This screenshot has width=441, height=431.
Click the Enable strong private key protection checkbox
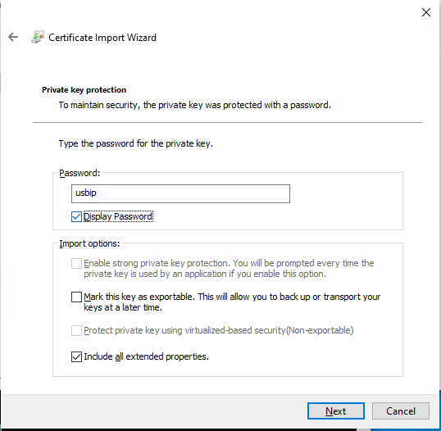pyautogui.click(x=76, y=264)
